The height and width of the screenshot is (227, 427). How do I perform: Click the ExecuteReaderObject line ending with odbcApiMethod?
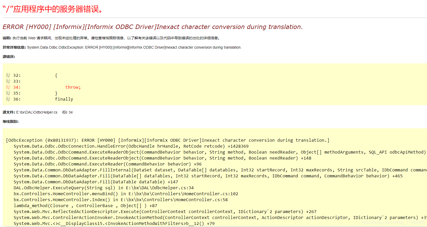pos(220,152)
